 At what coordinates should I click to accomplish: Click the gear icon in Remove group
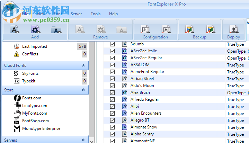coord(101,29)
